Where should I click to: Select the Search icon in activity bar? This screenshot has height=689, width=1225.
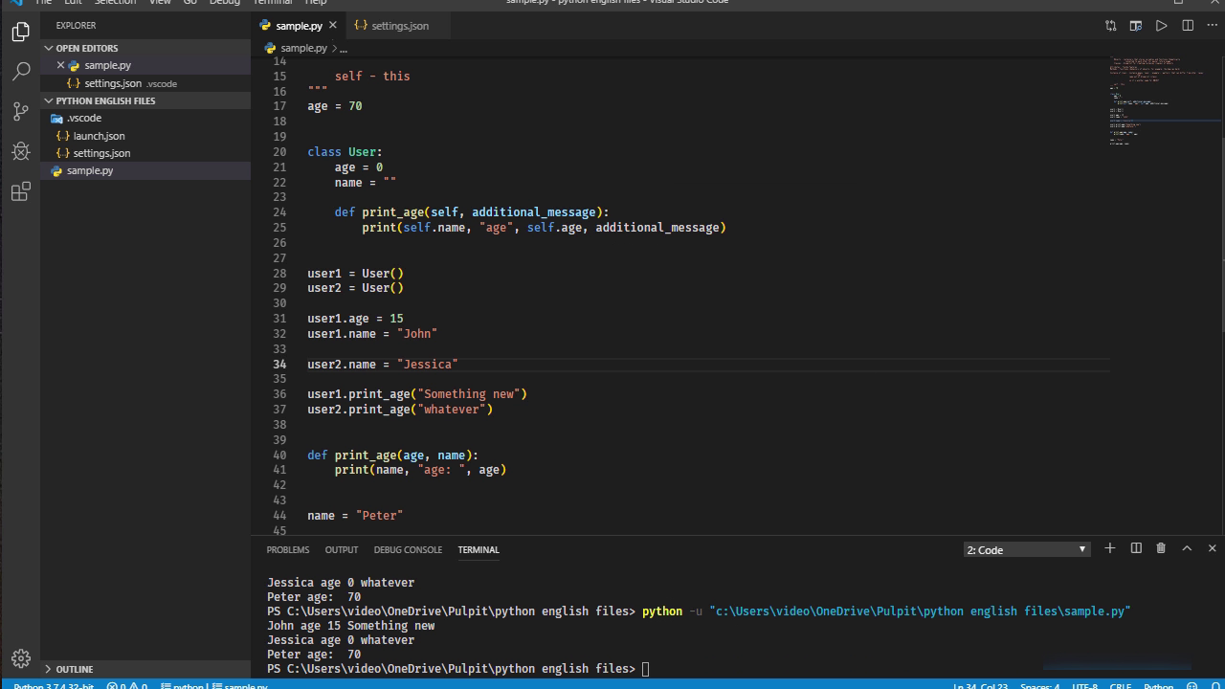[x=20, y=71]
